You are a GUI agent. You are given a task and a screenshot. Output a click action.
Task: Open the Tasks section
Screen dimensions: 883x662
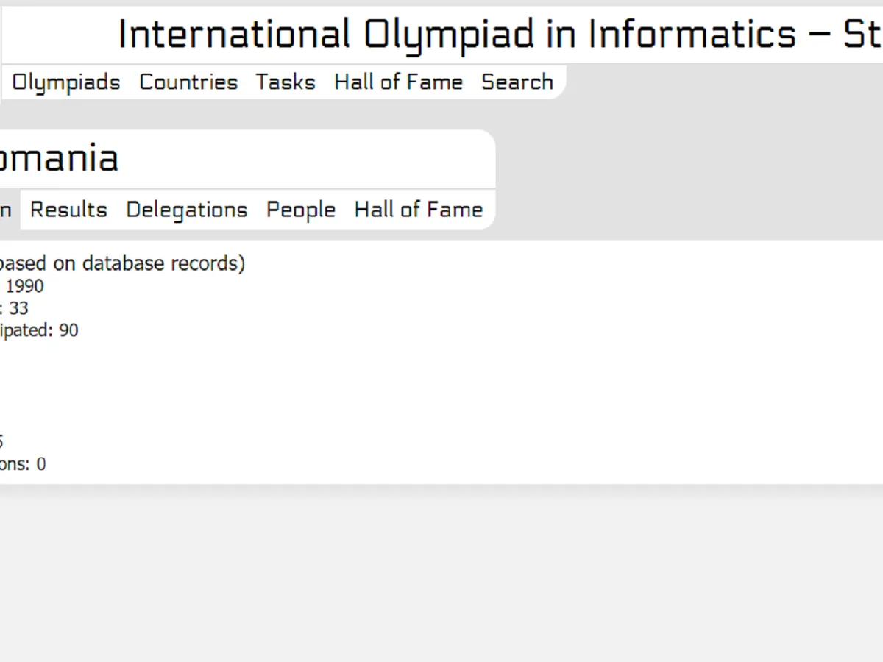coord(286,82)
